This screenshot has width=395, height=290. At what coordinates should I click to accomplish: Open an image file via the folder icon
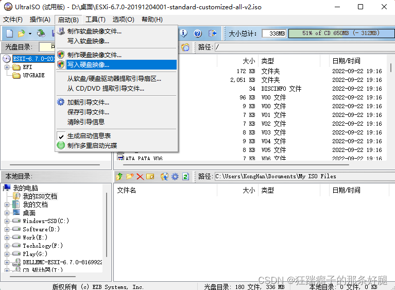[x=22, y=33]
